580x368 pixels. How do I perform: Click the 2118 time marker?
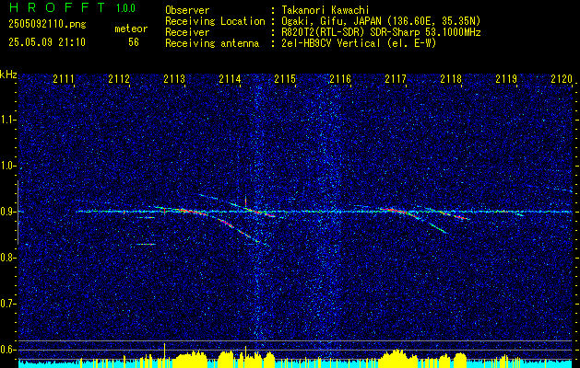pyautogui.click(x=451, y=79)
